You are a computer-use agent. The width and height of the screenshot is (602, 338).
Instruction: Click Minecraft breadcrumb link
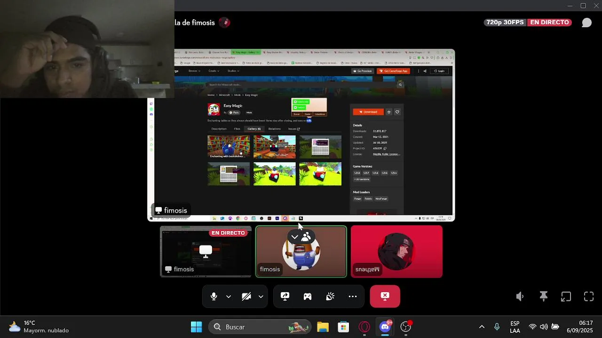(x=224, y=95)
